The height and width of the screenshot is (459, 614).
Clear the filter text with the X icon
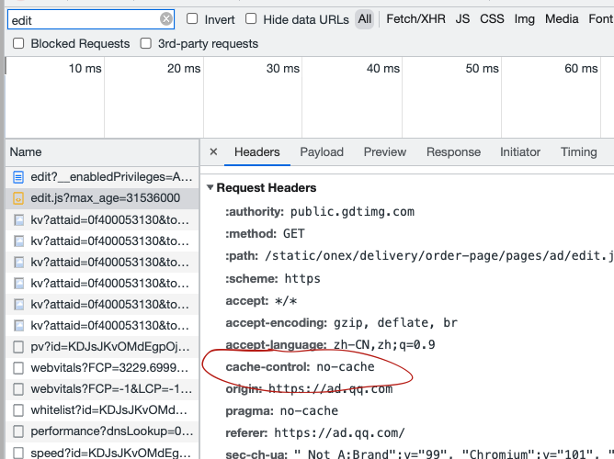pyautogui.click(x=166, y=19)
